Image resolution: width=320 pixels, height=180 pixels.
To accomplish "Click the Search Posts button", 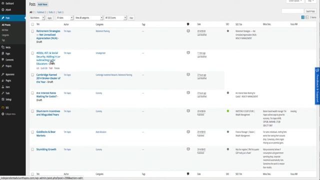I will coord(310,11).
